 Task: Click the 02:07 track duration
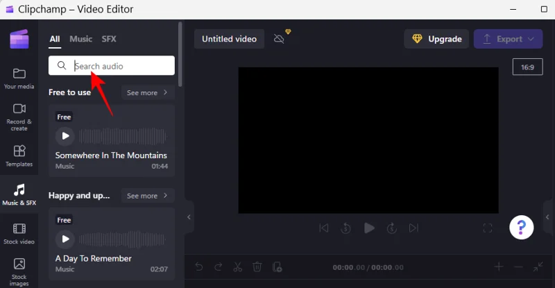point(159,269)
